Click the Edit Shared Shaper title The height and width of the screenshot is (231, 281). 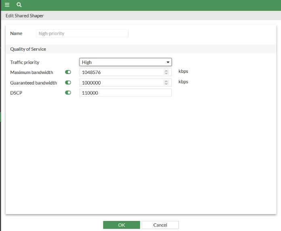tap(25, 16)
